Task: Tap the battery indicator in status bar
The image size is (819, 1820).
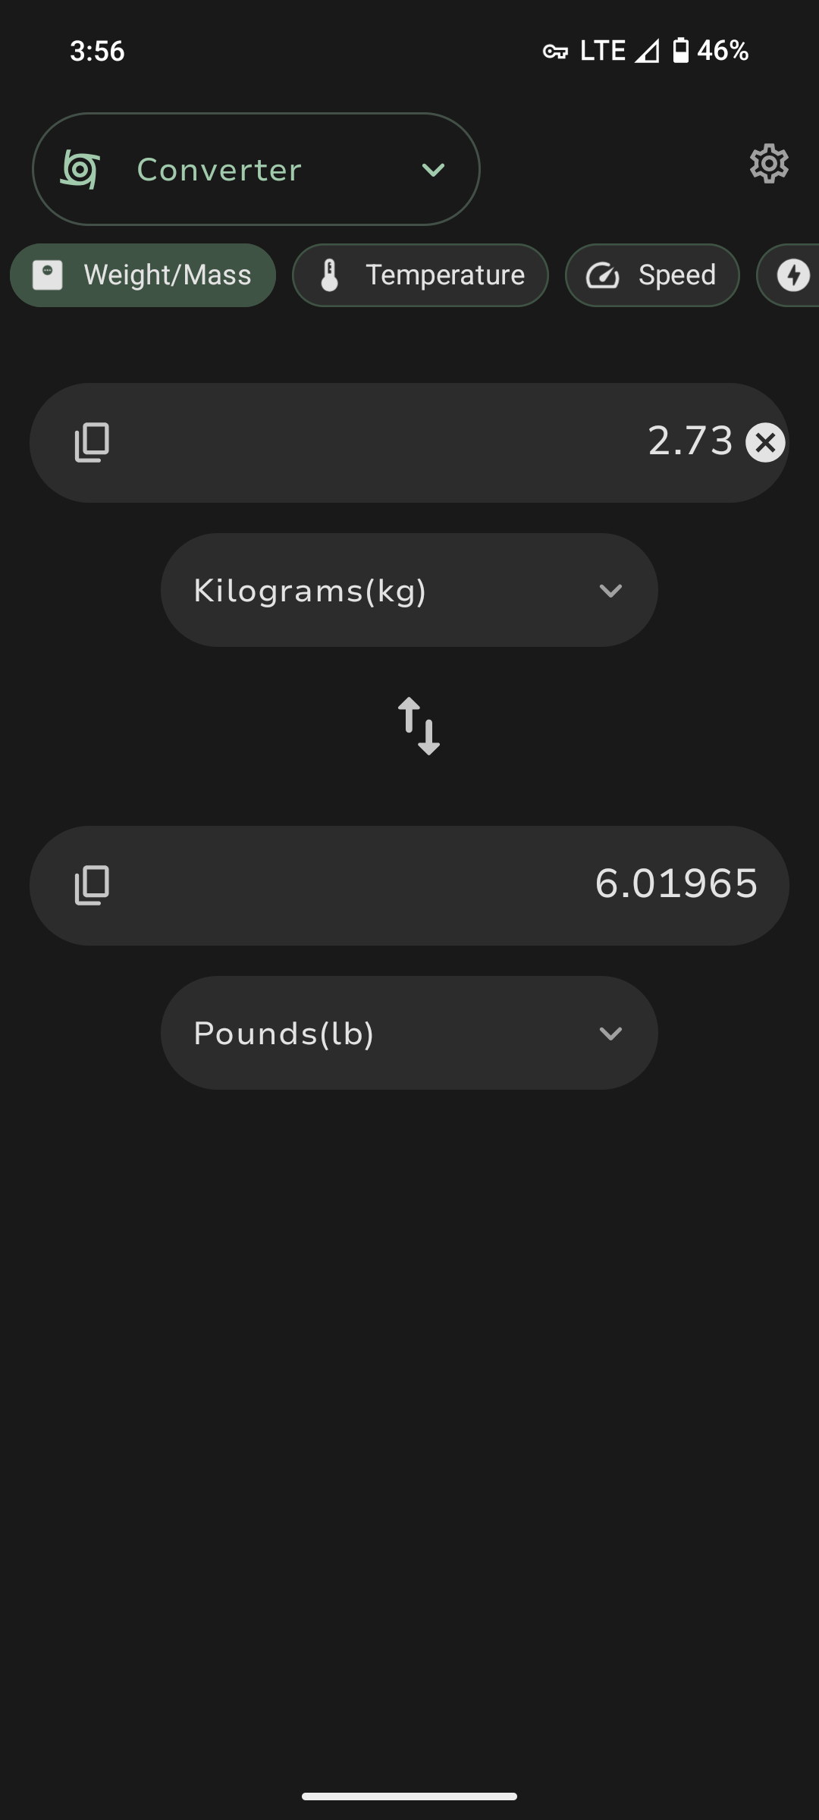Action: point(681,51)
